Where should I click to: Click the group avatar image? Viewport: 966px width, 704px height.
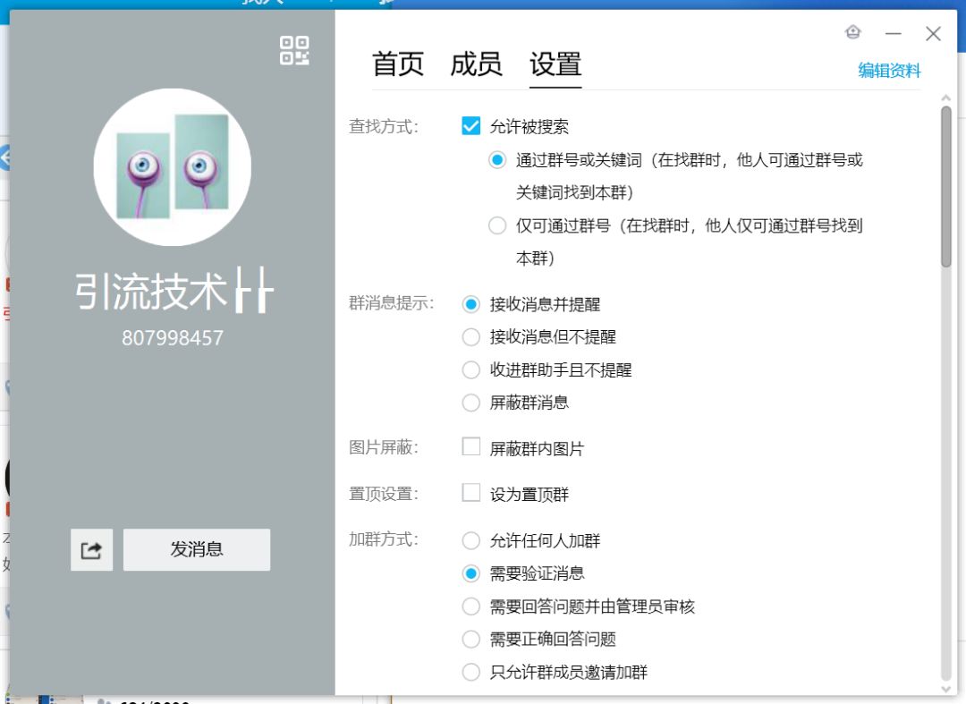(173, 167)
